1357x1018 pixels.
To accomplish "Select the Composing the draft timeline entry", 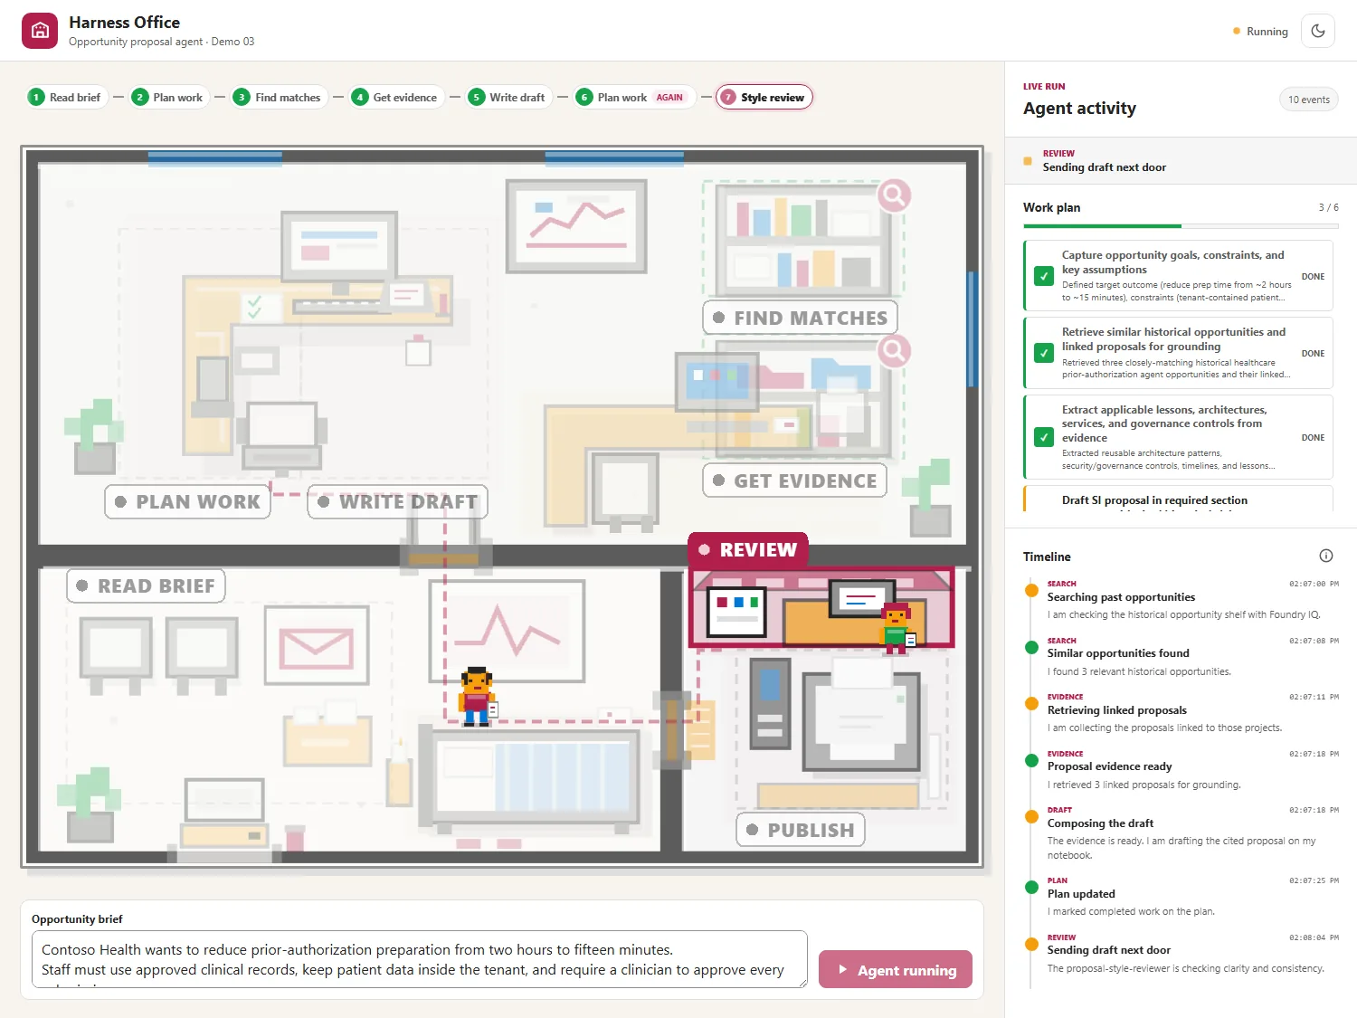I will coord(1181,833).
